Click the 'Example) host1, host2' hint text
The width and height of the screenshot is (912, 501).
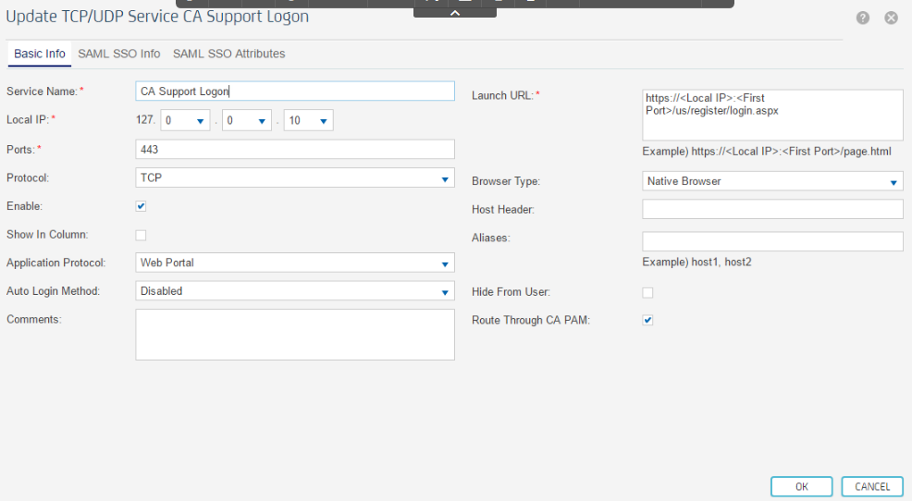pos(696,263)
